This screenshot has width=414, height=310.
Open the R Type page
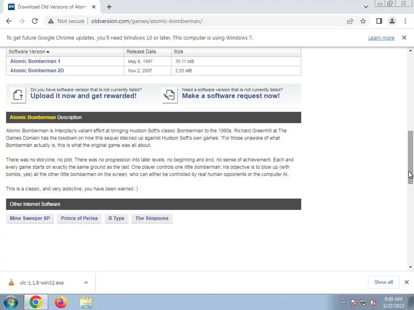tap(116, 218)
